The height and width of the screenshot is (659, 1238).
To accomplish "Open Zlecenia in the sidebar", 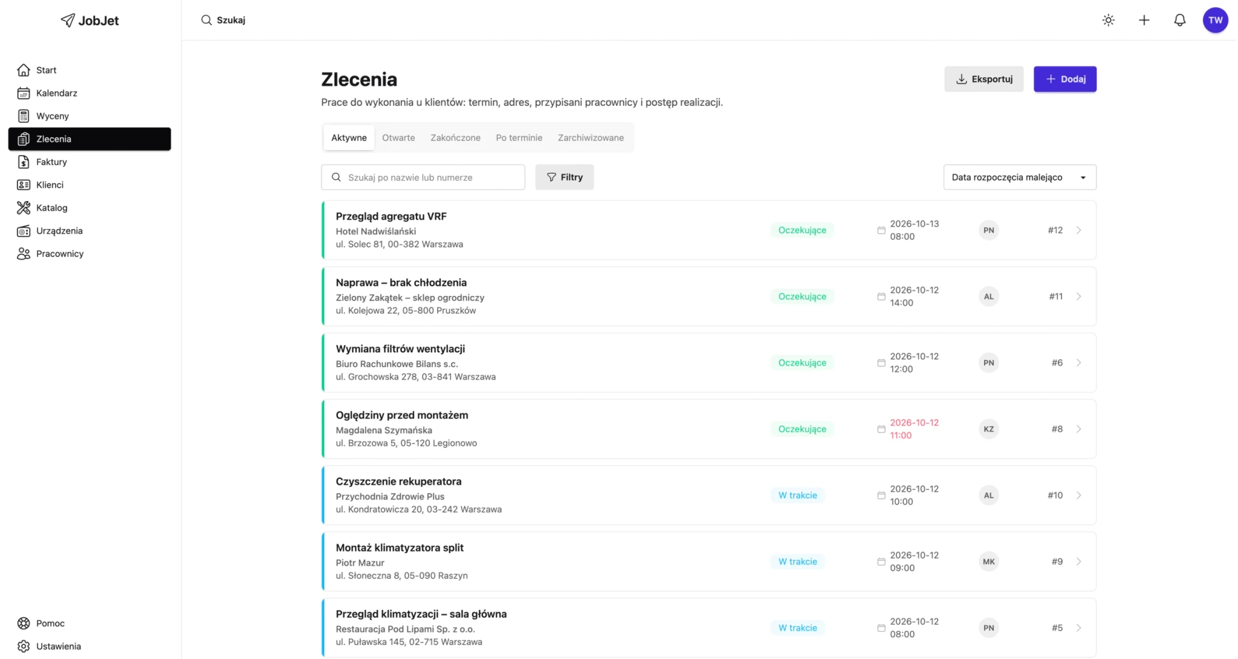I will (89, 139).
